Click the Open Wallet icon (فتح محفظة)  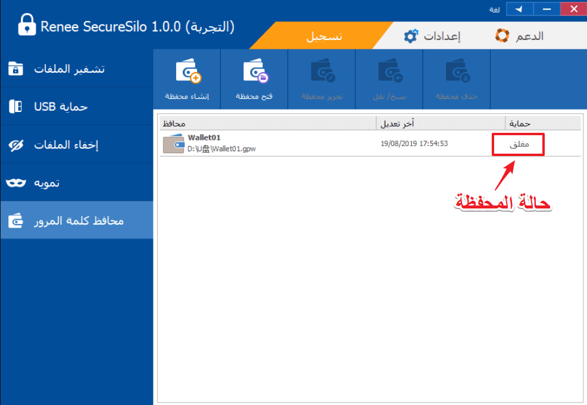point(256,71)
